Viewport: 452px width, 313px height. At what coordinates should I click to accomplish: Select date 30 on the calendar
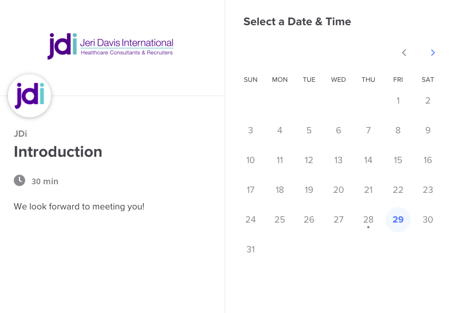pyautogui.click(x=428, y=220)
